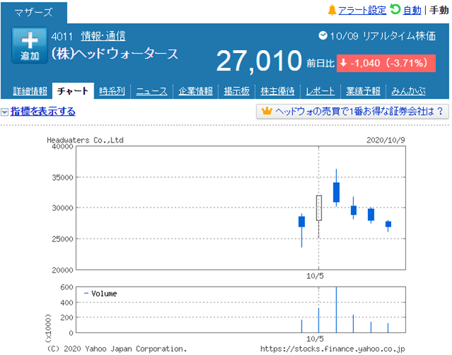Select 手動 update mode
The image size is (452, 355).
(x=439, y=11)
